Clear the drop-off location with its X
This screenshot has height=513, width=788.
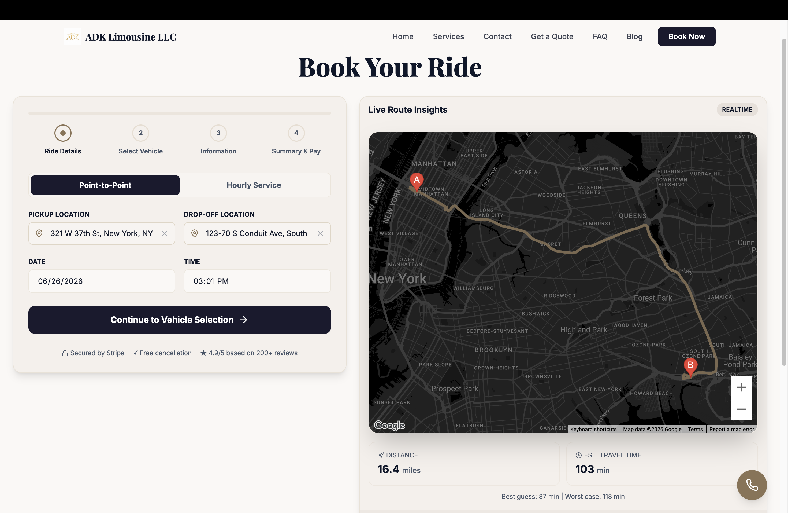click(x=320, y=233)
